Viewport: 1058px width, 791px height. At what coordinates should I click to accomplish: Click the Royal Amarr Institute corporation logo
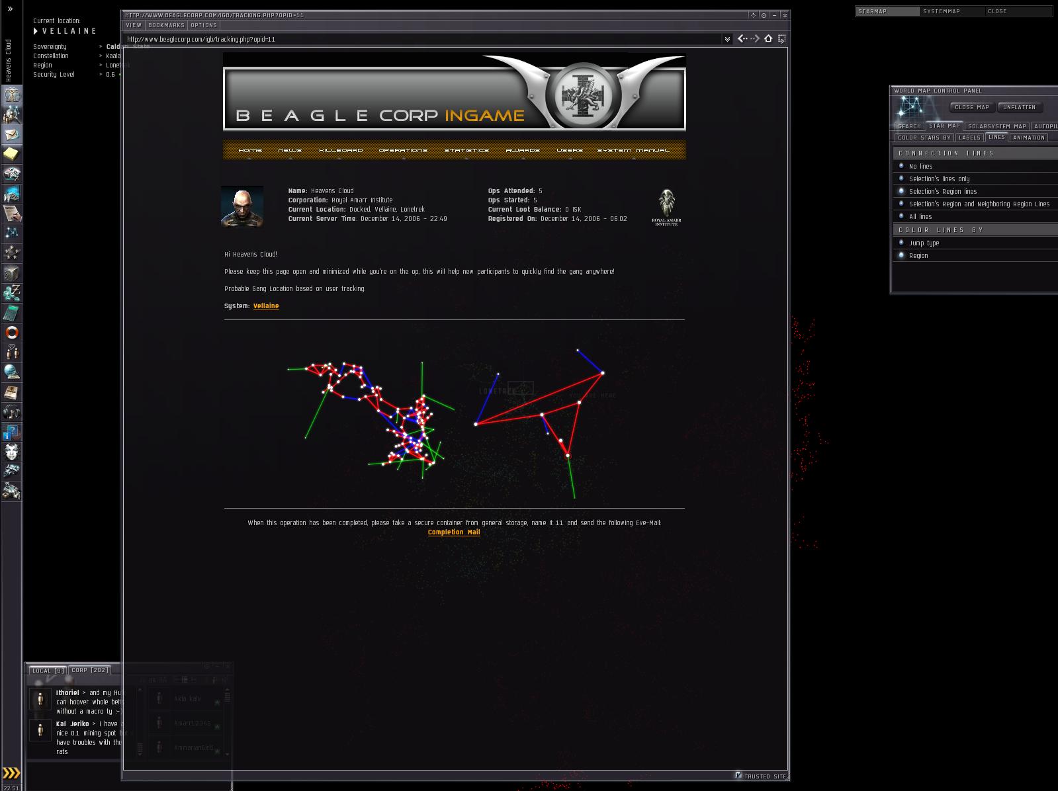coord(666,208)
